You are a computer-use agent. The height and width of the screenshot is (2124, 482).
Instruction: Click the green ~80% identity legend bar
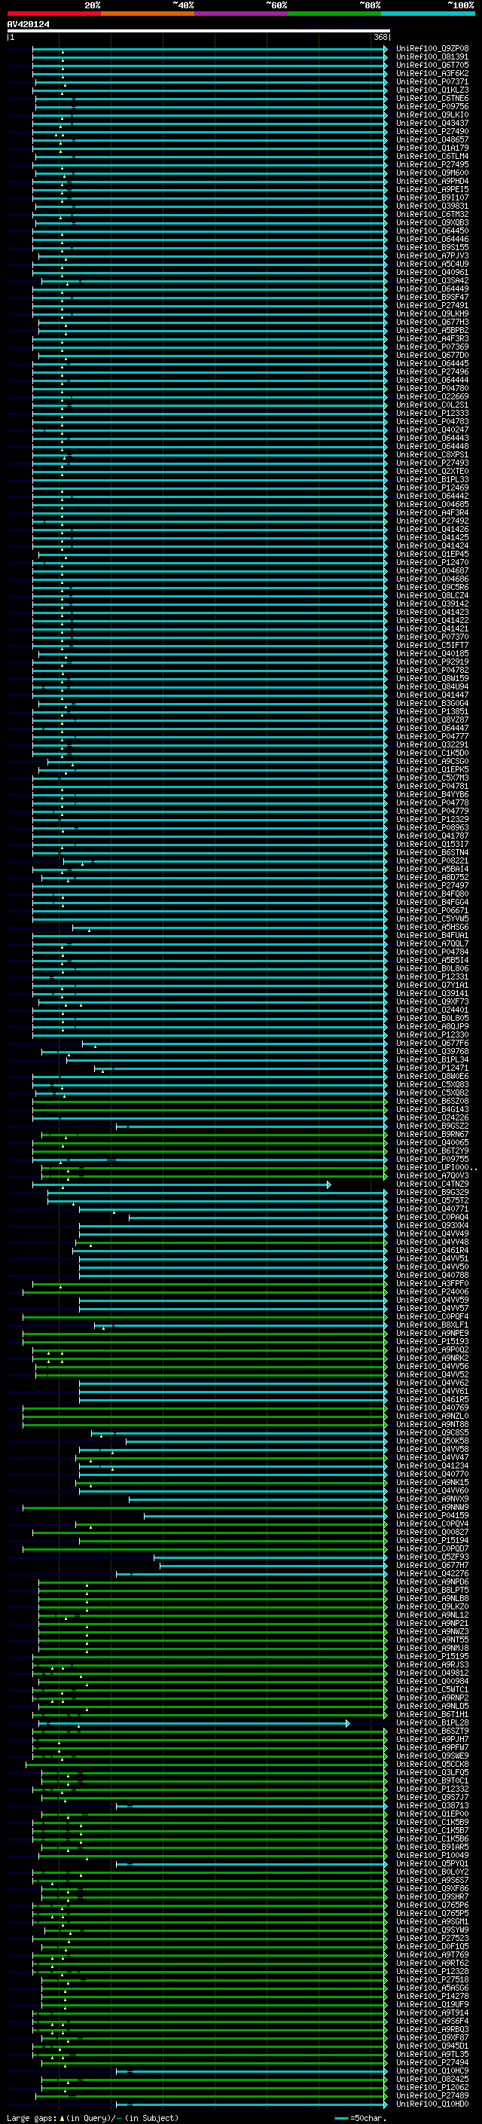[334, 14]
